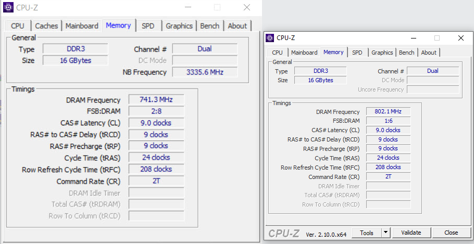Open the SPD tab in the right window

point(357,53)
